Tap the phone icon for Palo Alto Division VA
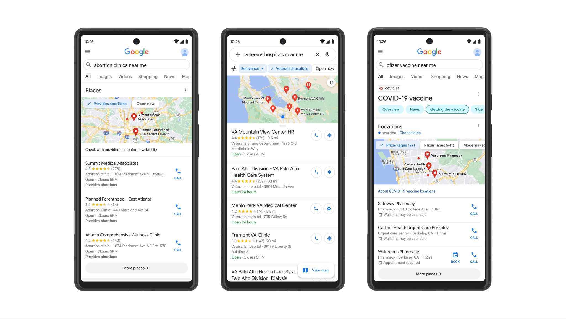Screen dimensions: 566x319 click(316, 172)
